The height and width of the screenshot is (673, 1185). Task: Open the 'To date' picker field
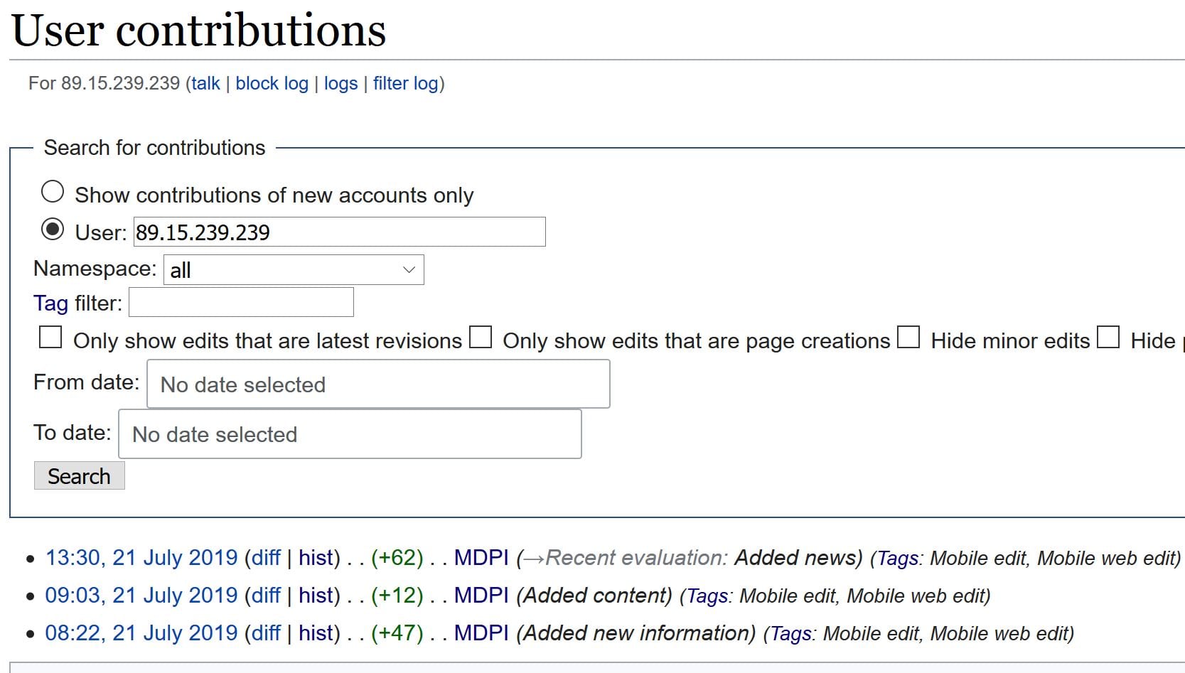[x=350, y=434]
